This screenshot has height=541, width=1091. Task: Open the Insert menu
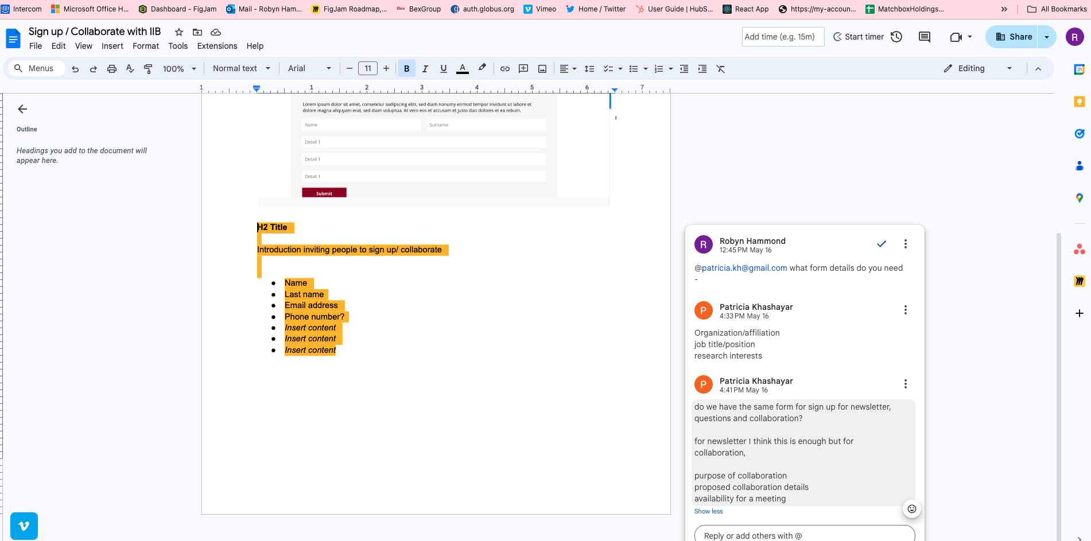pyautogui.click(x=112, y=46)
